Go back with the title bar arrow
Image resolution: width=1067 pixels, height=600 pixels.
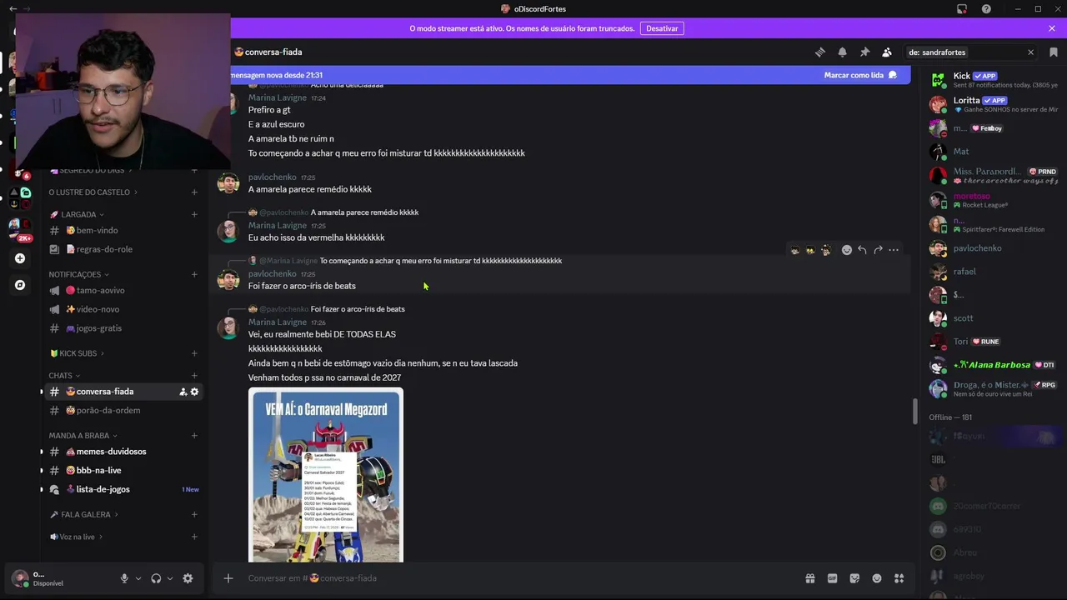(13, 9)
